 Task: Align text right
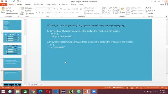[x=70, y=13]
